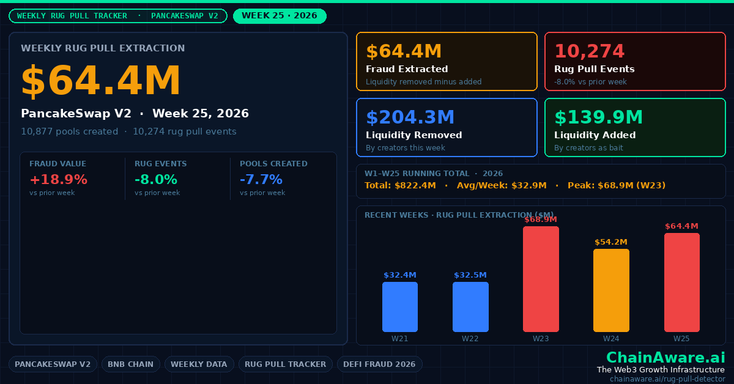The width and height of the screenshot is (734, 384).
Task: Click the W25 red bar
Action: pyautogui.click(x=682, y=282)
